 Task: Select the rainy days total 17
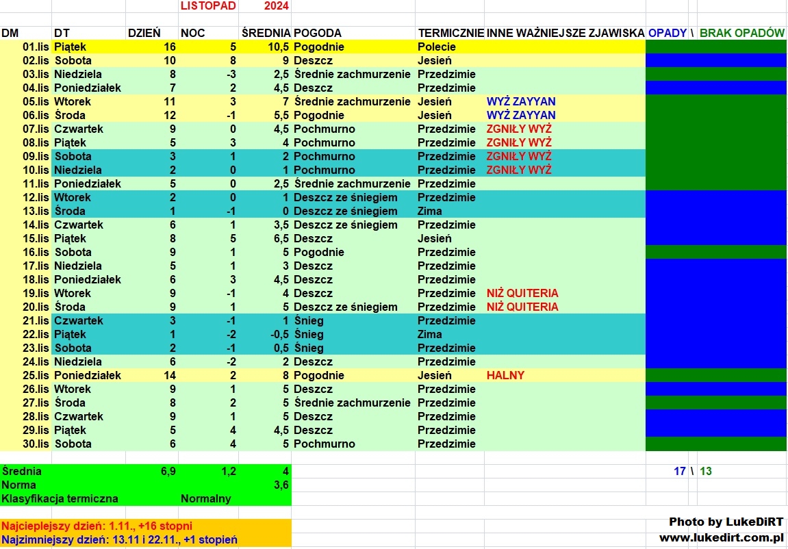[679, 471]
